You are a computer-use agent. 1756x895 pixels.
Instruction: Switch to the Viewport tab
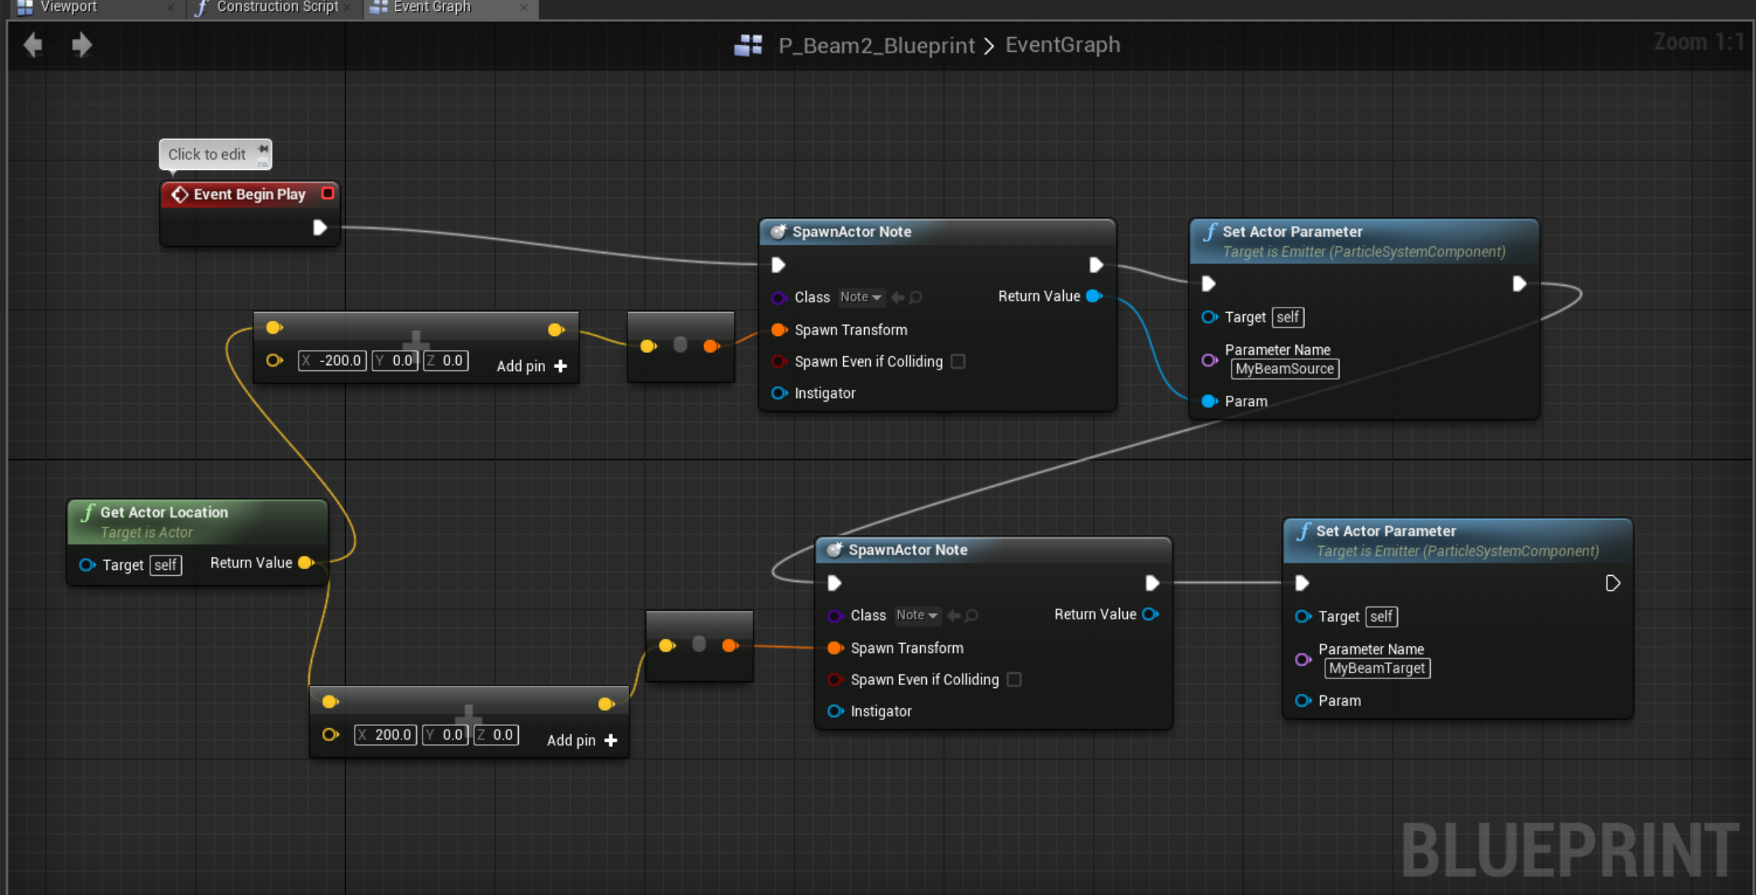(x=69, y=7)
